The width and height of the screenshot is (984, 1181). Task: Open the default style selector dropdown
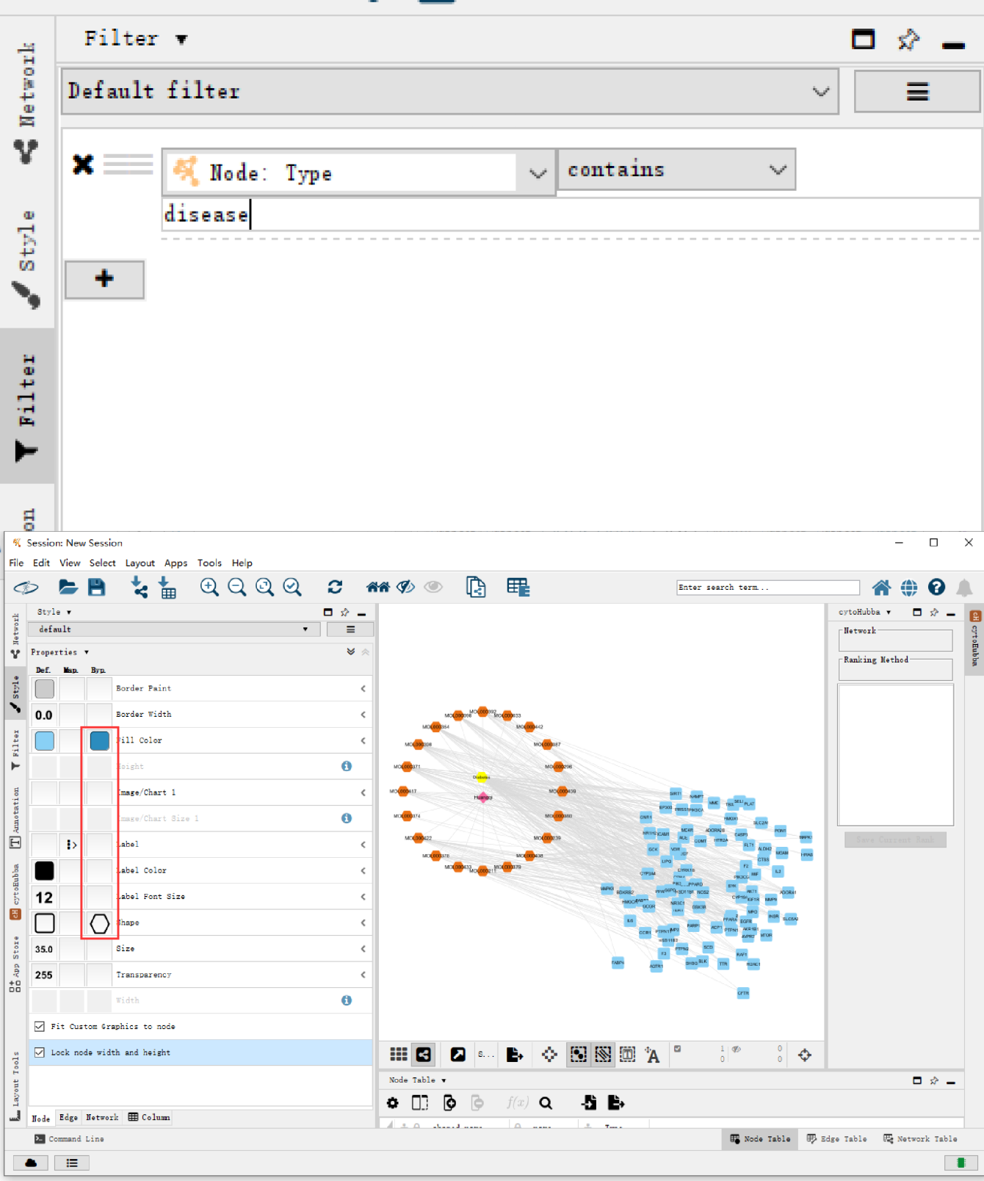click(174, 629)
